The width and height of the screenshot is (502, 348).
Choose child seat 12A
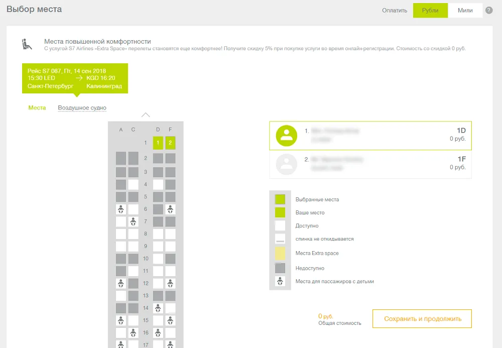121,283
